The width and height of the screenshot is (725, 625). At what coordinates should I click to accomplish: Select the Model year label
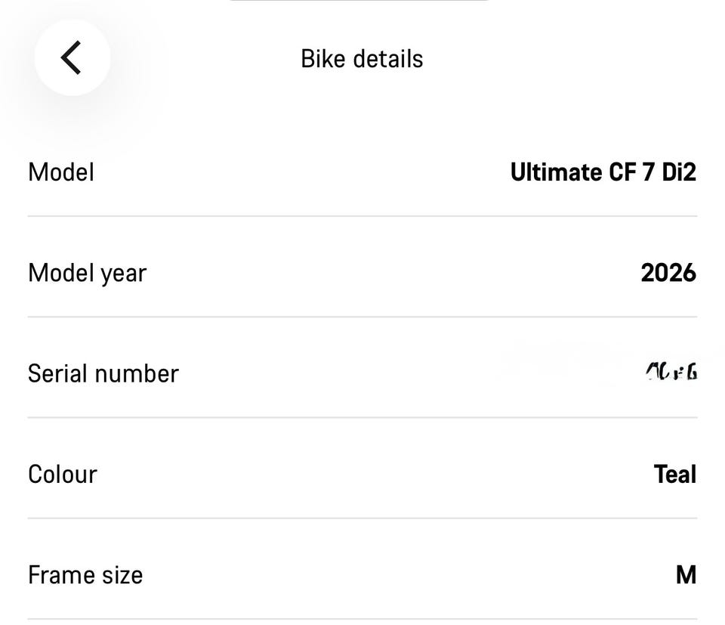[87, 273]
